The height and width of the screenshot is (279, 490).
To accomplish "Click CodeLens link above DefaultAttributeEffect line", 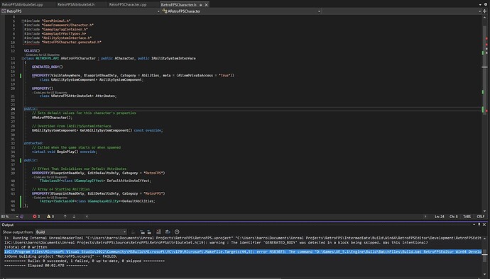I will pyautogui.click(x=50, y=177).
